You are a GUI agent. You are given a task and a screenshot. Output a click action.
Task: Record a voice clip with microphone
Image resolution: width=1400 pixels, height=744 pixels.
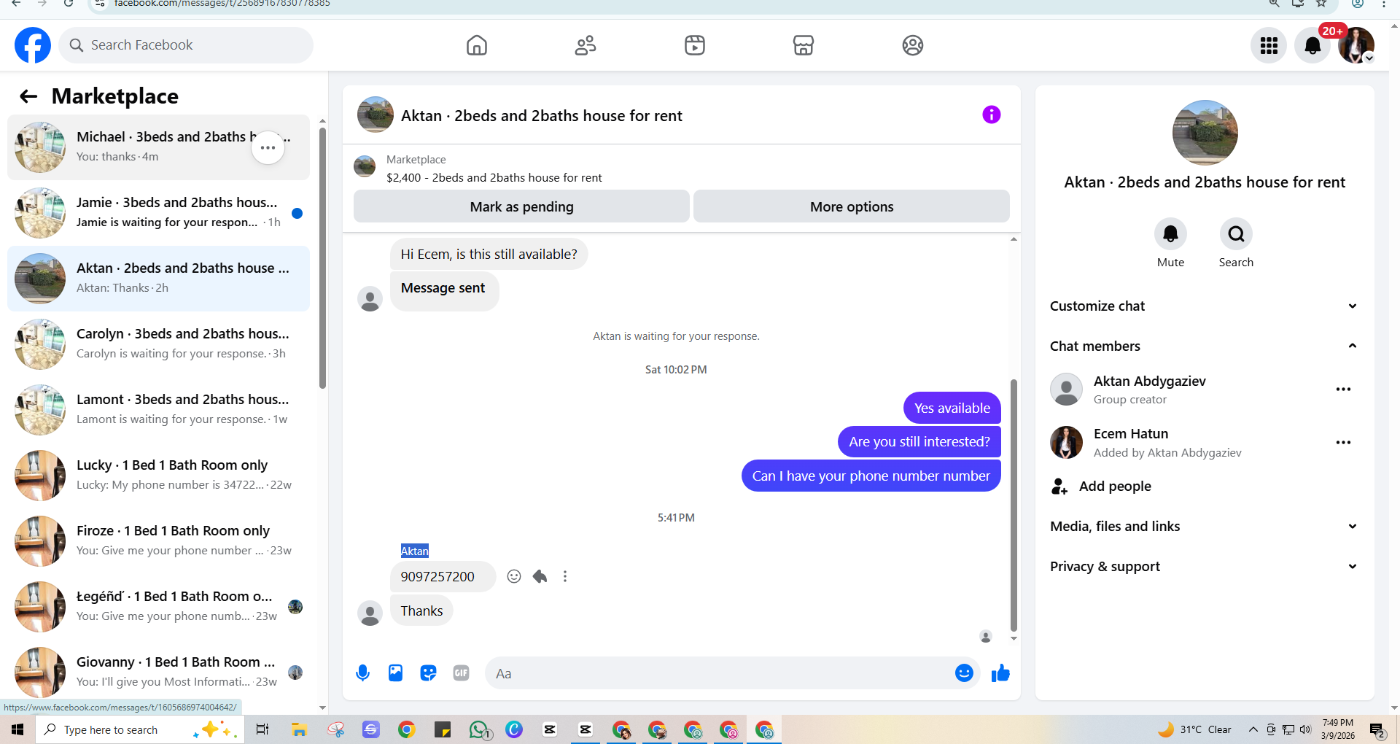(362, 673)
